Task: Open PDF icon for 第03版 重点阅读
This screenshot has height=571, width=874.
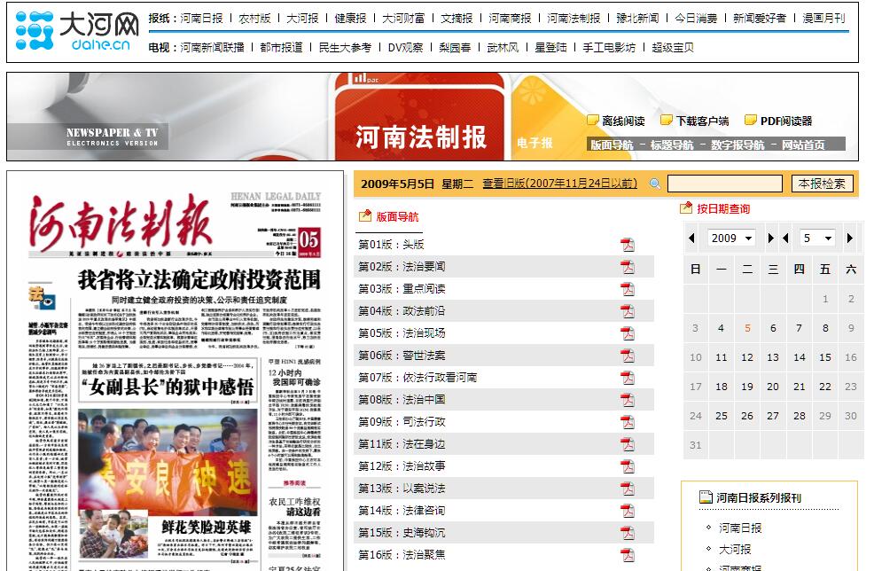Action: [628, 289]
